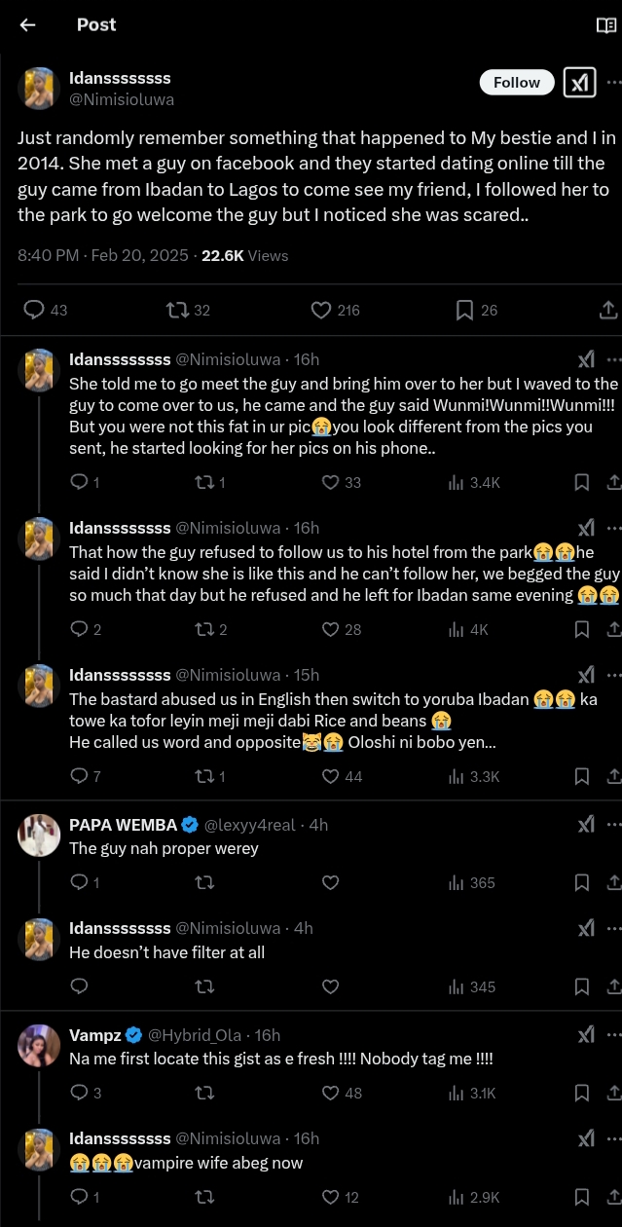Open more options on Vampz's reply
Screen dimensions: 622x1227
pos(613,1034)
